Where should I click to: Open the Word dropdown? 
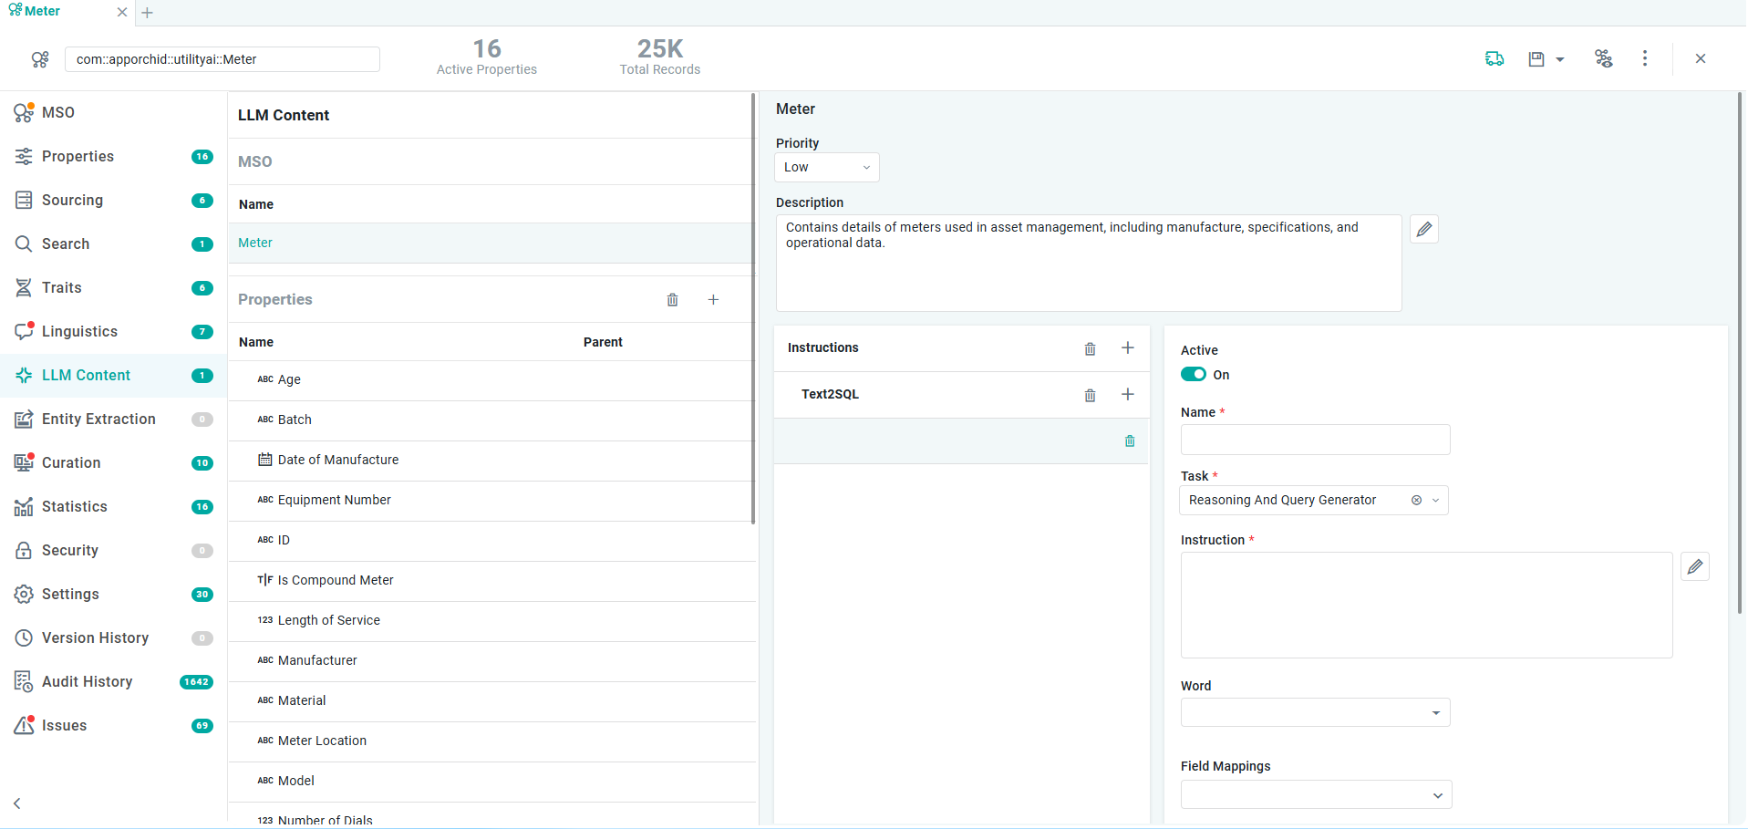click(1435, 713)
